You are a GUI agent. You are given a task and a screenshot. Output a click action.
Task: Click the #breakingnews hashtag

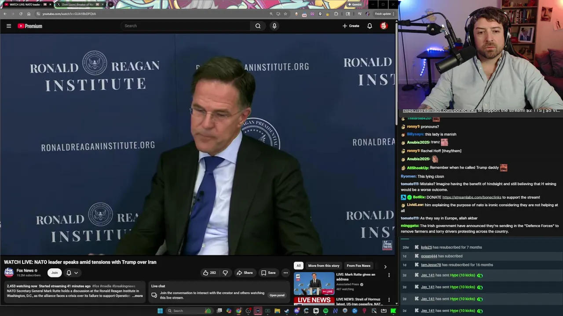[124, 286]
